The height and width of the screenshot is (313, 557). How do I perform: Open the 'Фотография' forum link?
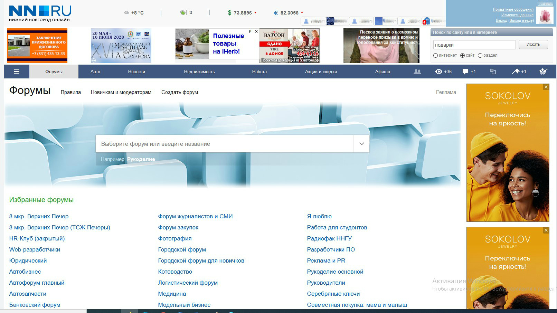[x=175, y=238]
